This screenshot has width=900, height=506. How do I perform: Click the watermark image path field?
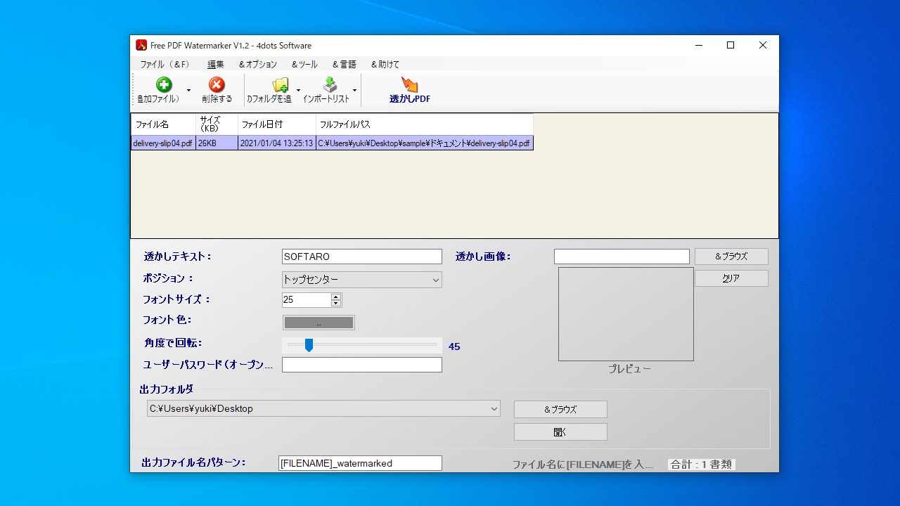tap(622, 257)
